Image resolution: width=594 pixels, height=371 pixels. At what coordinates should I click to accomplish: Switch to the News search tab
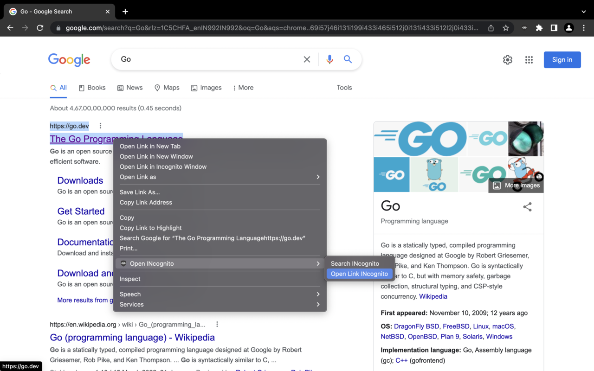(130, 88)
